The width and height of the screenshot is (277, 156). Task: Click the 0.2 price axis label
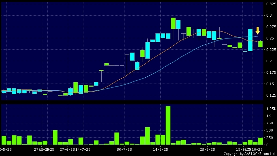(x=269, y=61)
